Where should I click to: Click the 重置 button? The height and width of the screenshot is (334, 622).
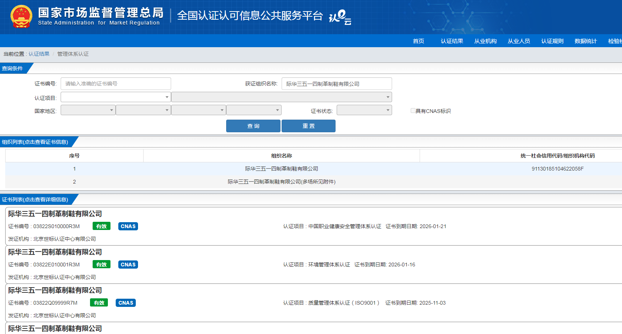tap(308, 126)
